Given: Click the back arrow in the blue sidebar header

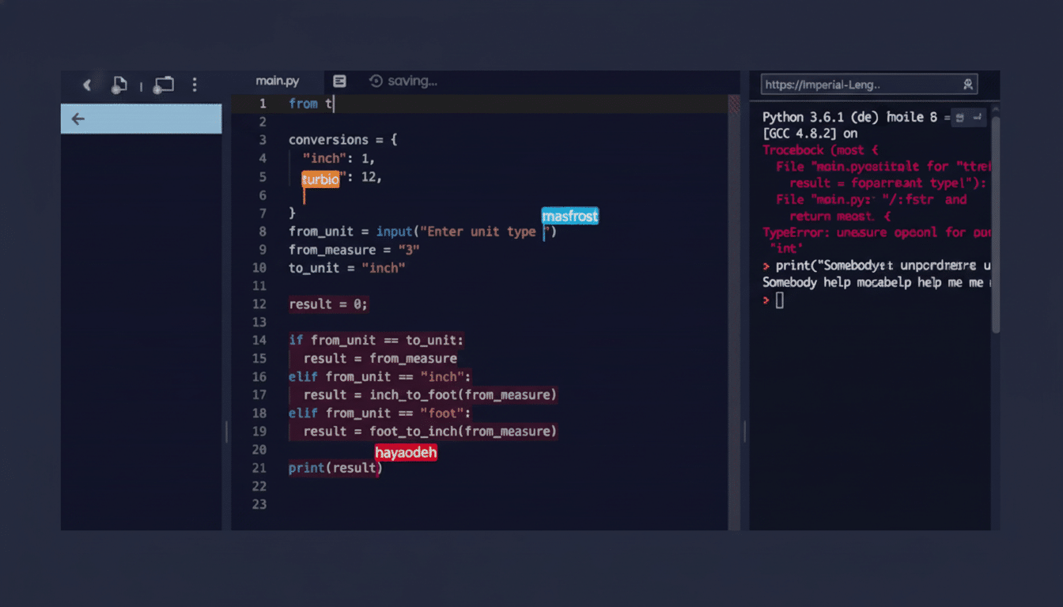Looking at the screenshot, I should [x=77, y=119].
